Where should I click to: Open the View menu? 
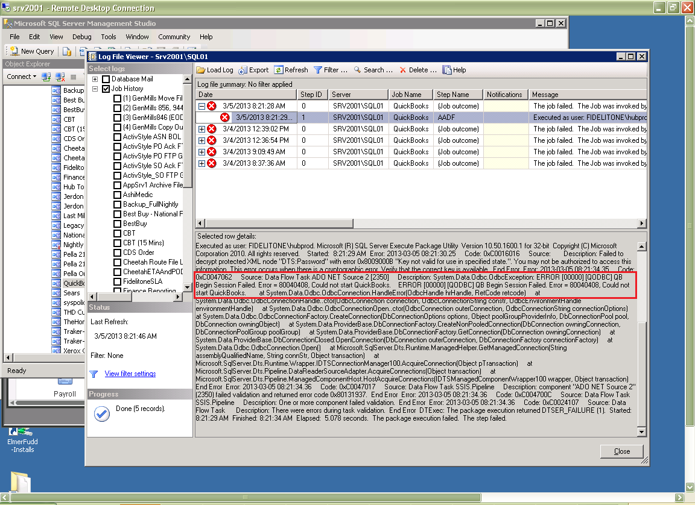click(56, 37)
